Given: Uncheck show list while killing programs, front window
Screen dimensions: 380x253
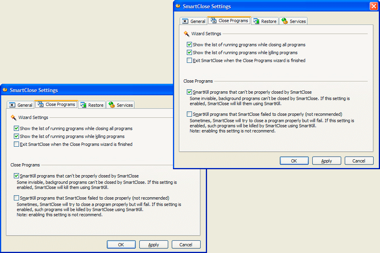Looking at the screenshot, I should (189, 53).
